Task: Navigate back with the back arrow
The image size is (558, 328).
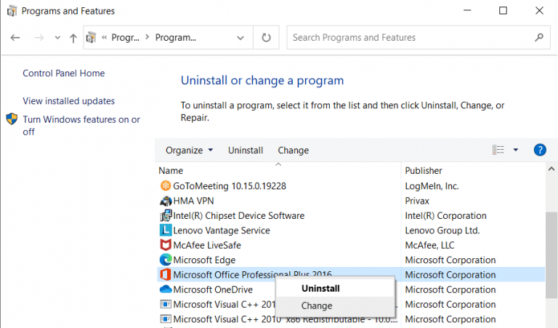Action: click(x=16, y=38)
